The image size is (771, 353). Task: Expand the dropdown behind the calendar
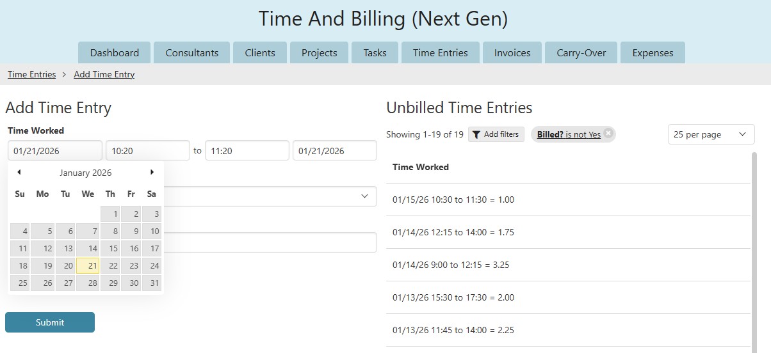(365, 196)
